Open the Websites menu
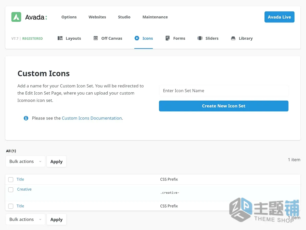Image resolution: width=306 pixels, height=230 pixels. click(97, 17)
